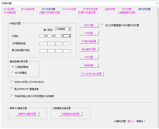Open FTP设置 configuration
159x129 pixels.
[x=88, y=33]
